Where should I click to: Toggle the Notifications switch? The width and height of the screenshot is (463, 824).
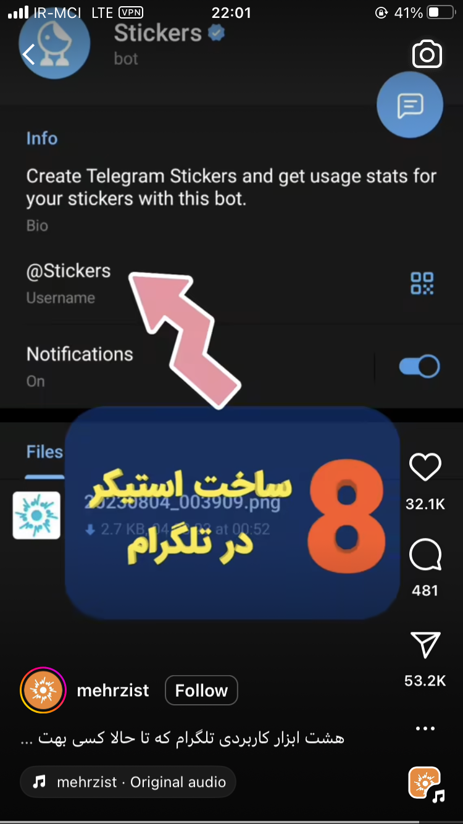[419, 366]
